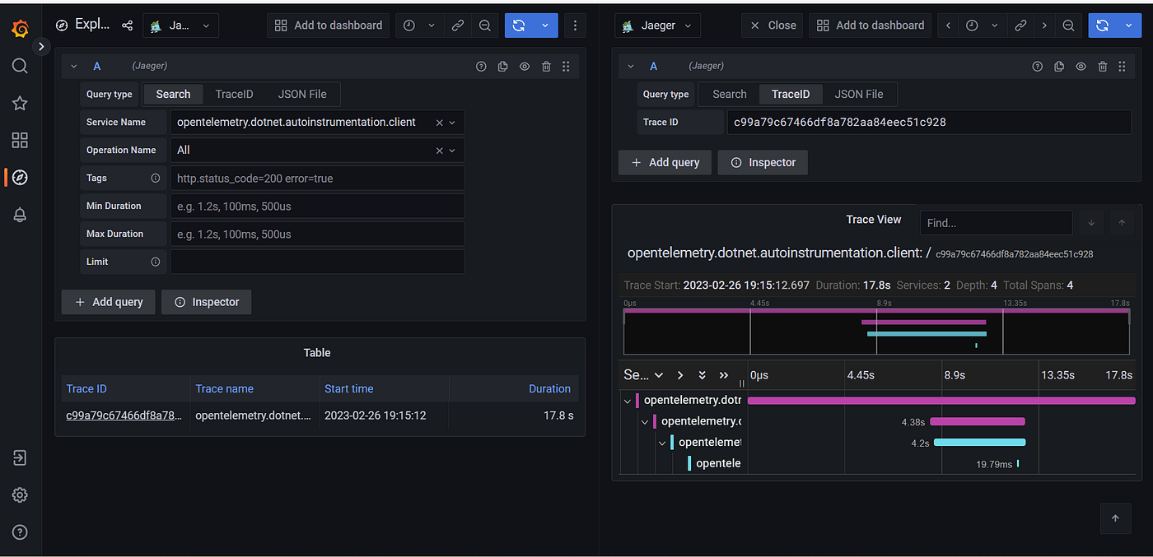Run query with left pane refresh button
The width and height of the screenshot is (1153, 557).
pos(518,26)
